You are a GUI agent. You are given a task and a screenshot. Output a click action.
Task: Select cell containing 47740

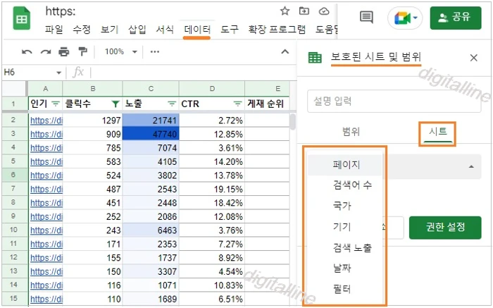tap(151, 134)
